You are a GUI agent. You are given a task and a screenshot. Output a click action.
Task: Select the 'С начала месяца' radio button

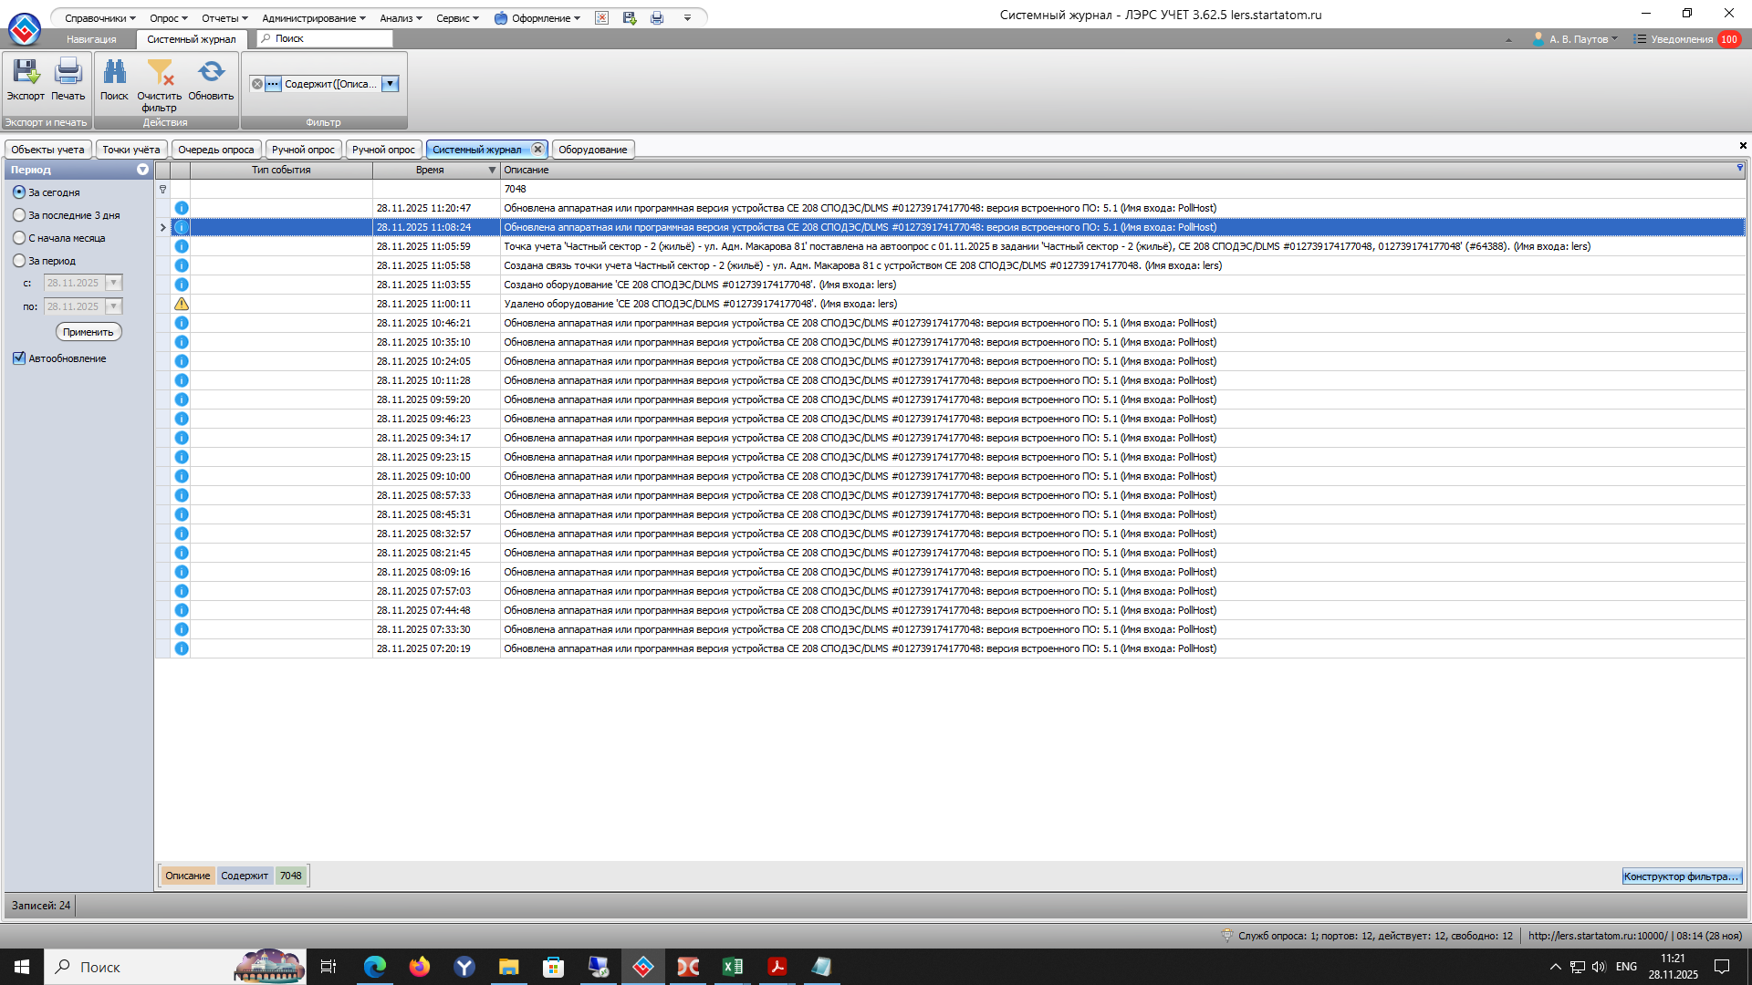pos(19,238)
